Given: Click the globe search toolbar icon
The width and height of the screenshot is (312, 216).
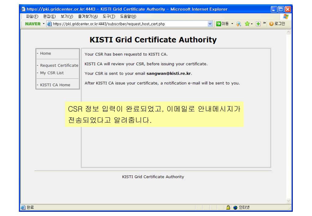Looking at the screenshot, I should [238, 24].
